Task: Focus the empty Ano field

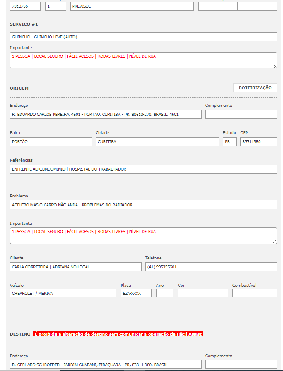Action: pos(164,293)
